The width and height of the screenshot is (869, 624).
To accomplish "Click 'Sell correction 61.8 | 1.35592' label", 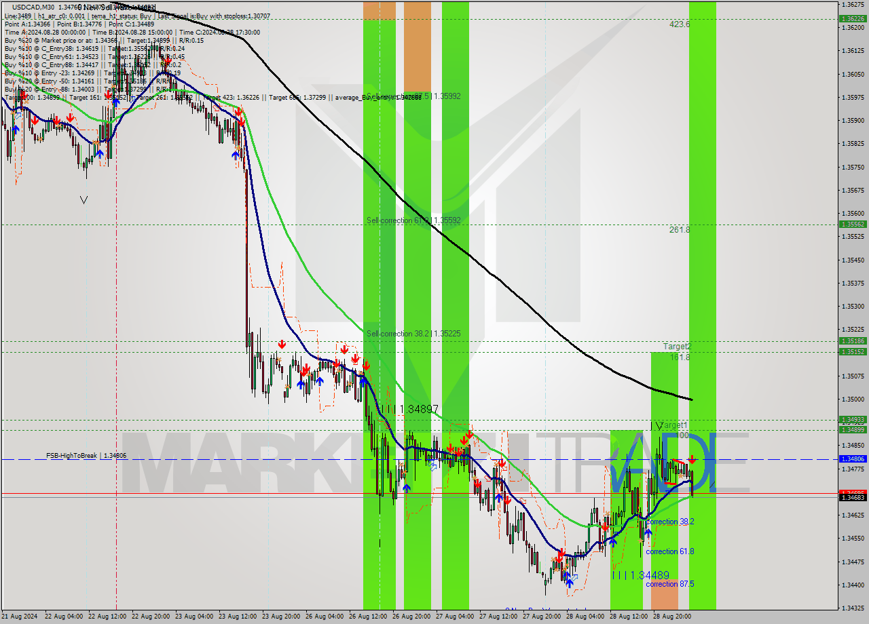I will tap(413, 220).
